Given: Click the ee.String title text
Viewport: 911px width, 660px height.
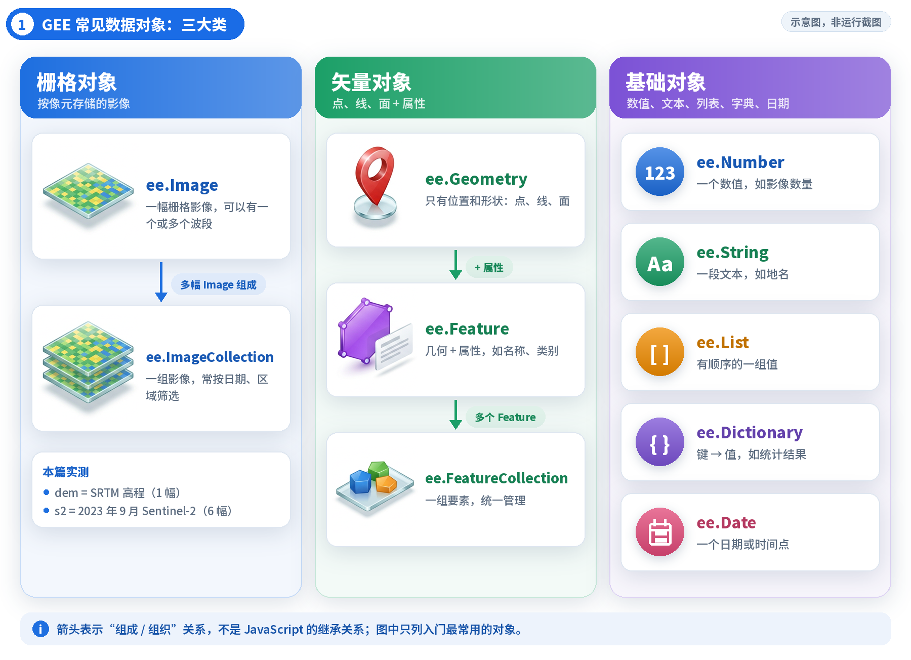Looking at the screenshot, I should 733,253.
